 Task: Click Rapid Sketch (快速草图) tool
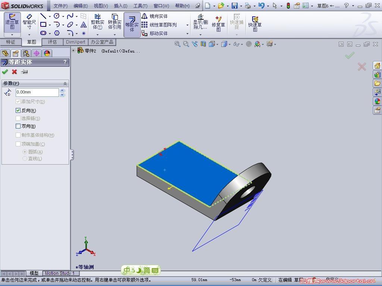coord(255,24)
